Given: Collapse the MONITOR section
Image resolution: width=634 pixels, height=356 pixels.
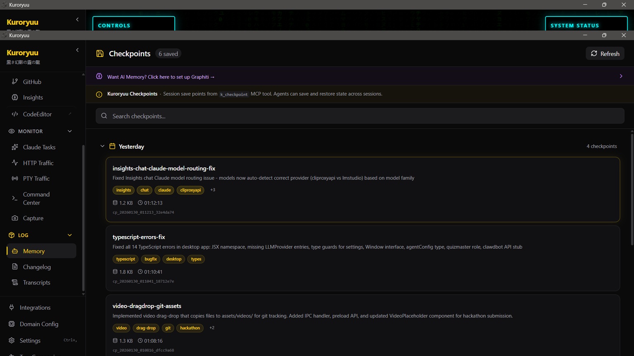Looking at the screenshot, I should coord(69,131).
